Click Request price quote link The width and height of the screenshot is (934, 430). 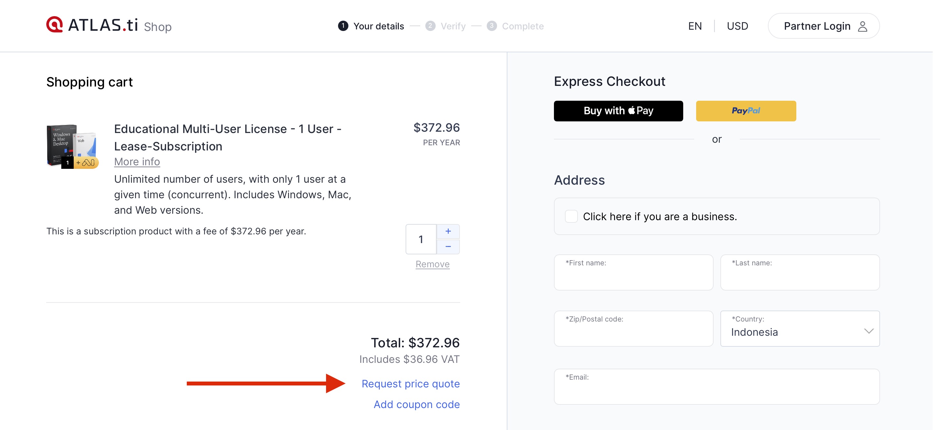[x=410, y=384]
